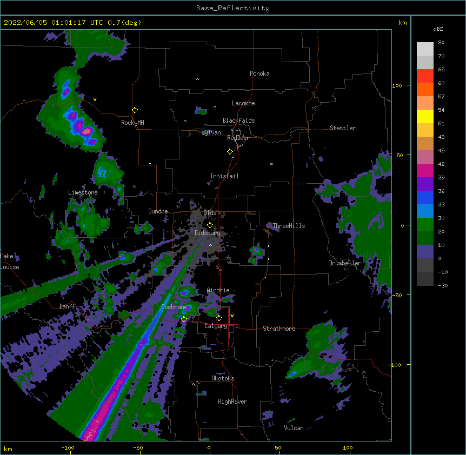Image resolution: width=466 pixels, height=455 pixels.
Task: Click the Innisfail city label
Action: point(224,176)
